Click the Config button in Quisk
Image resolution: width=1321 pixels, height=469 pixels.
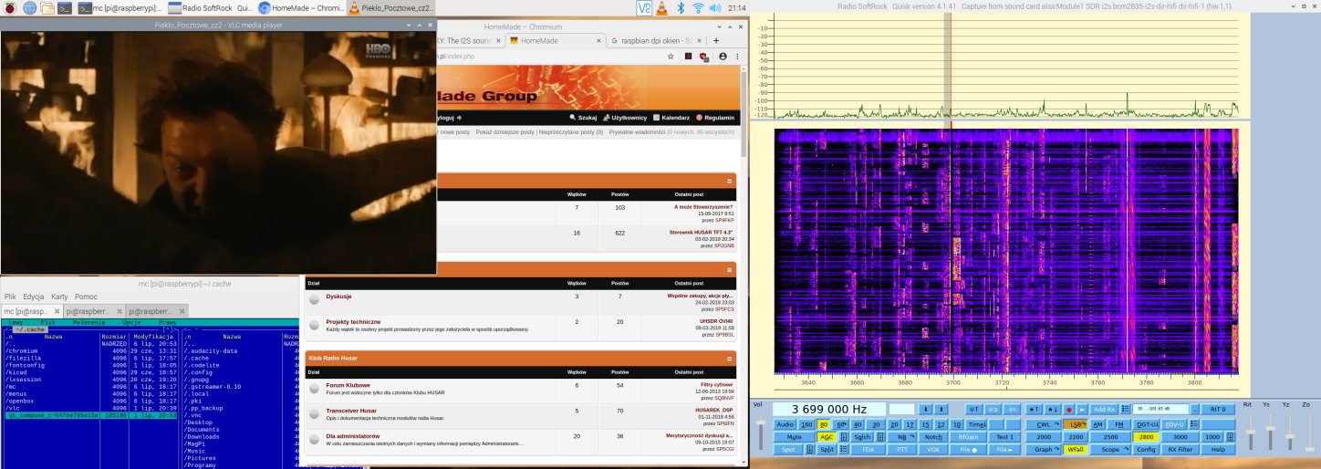(x=1145, y=450)
